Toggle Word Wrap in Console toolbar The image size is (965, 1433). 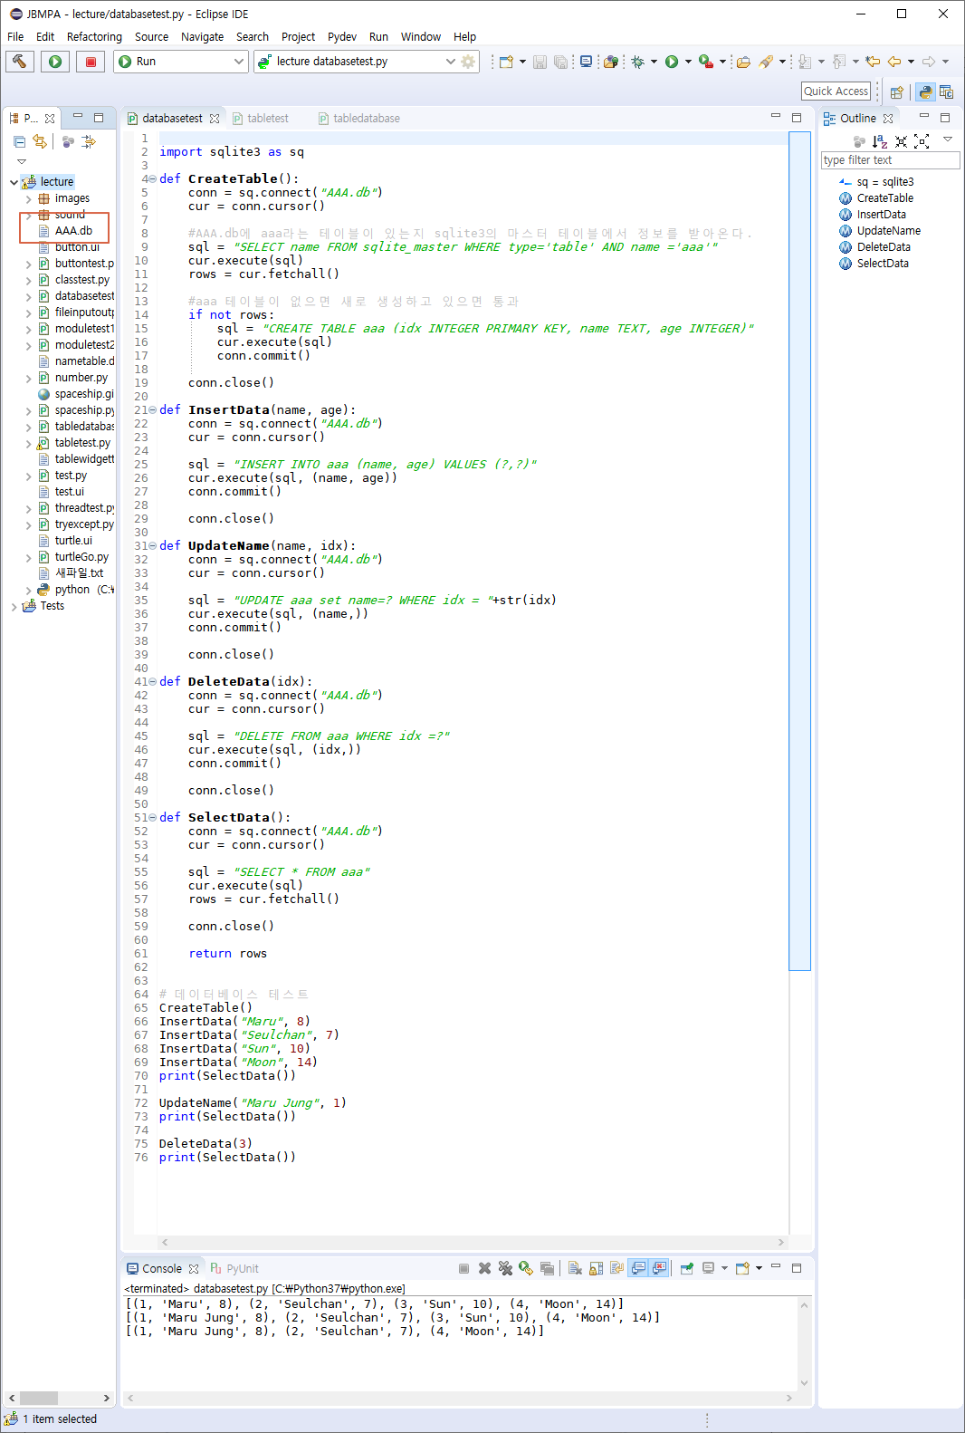click(617, 1268)
